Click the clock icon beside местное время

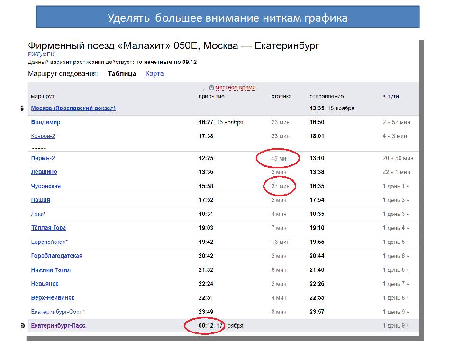pyautogui.click(x=211, y=88)
